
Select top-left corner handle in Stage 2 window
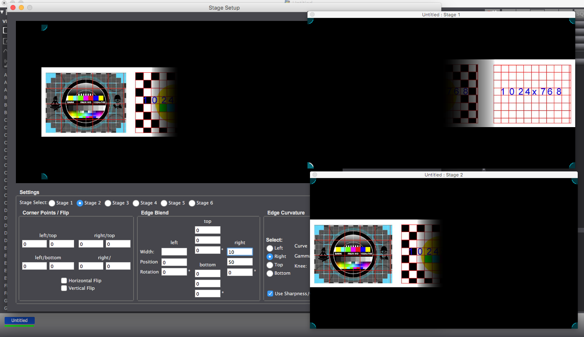point(313,181)
